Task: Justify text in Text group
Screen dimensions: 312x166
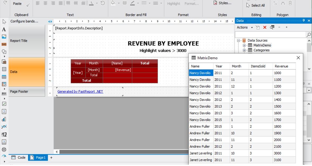Action: click(61, 3)
